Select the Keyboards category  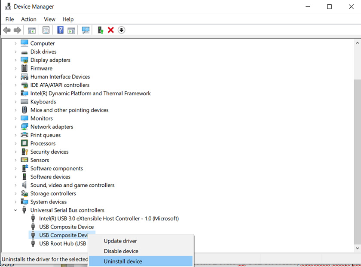tap(43, 102)
